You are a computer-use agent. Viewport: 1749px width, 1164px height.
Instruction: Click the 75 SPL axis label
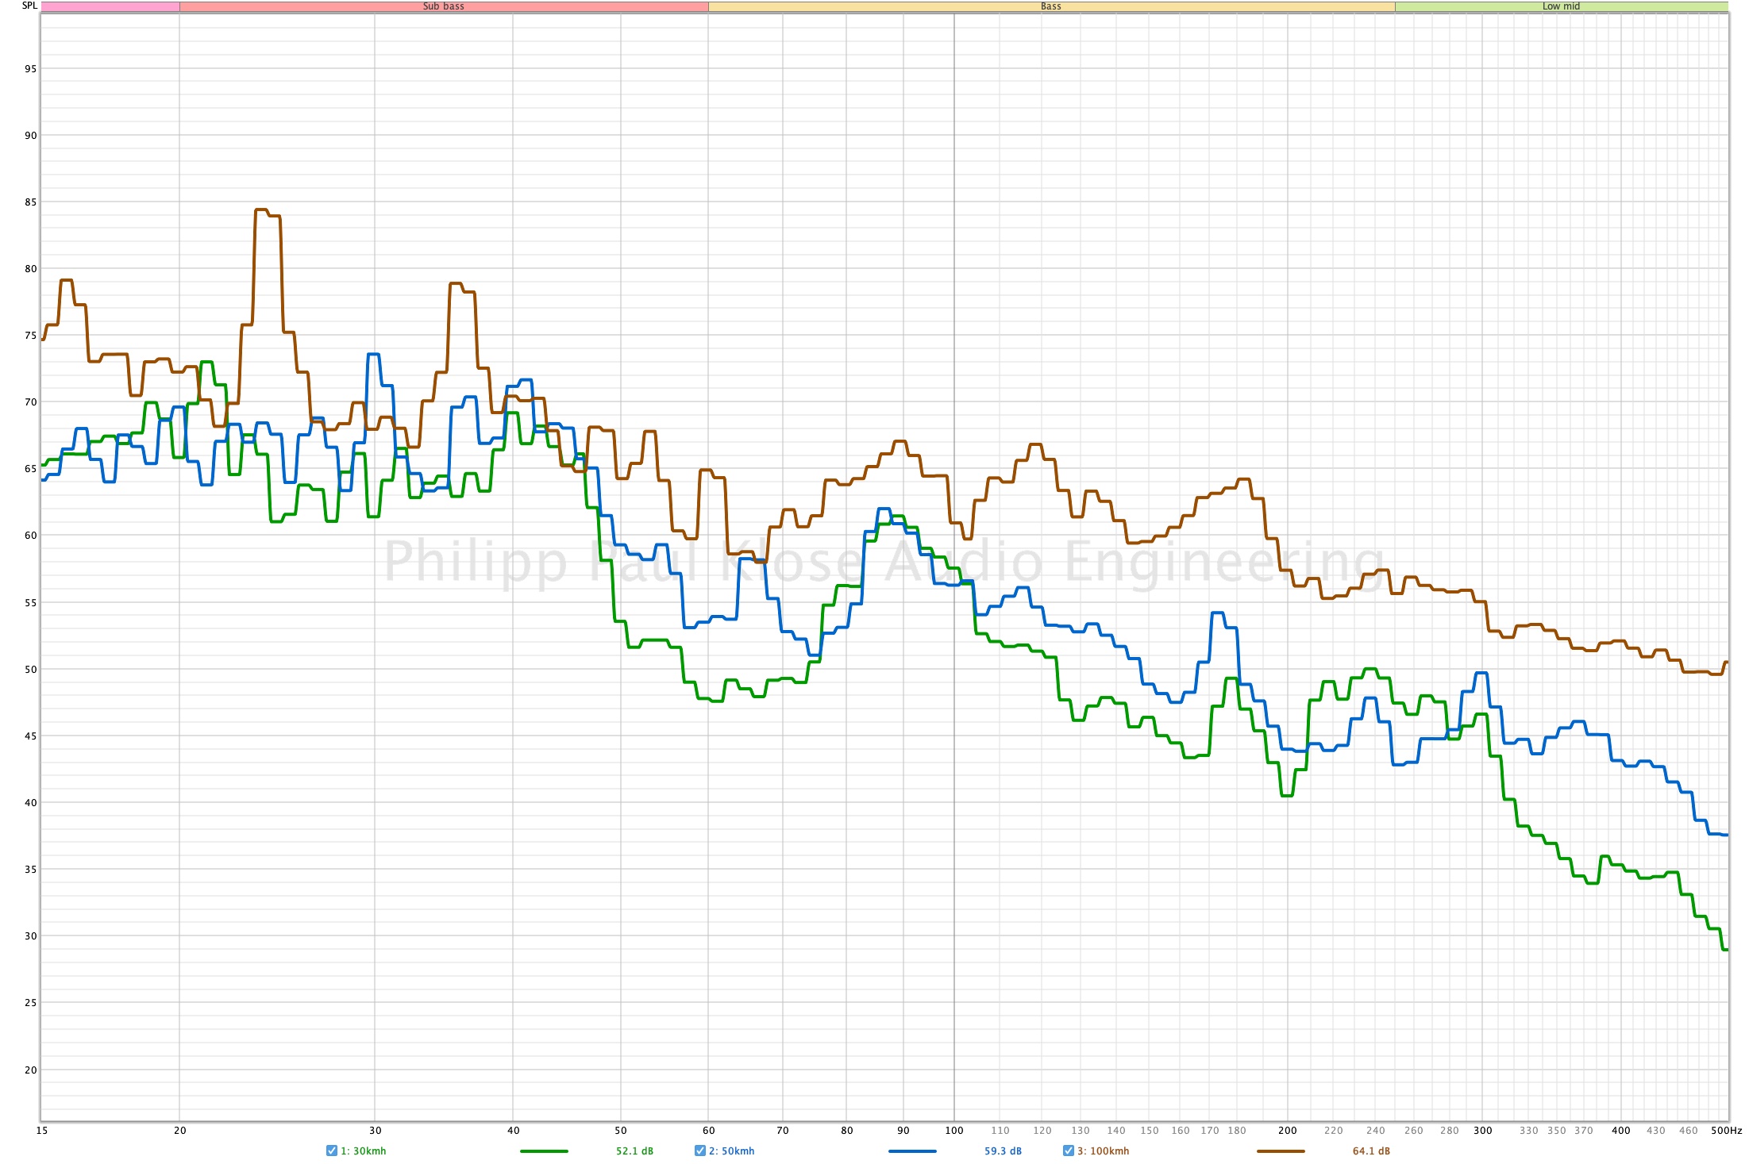(x=30, y=336)
